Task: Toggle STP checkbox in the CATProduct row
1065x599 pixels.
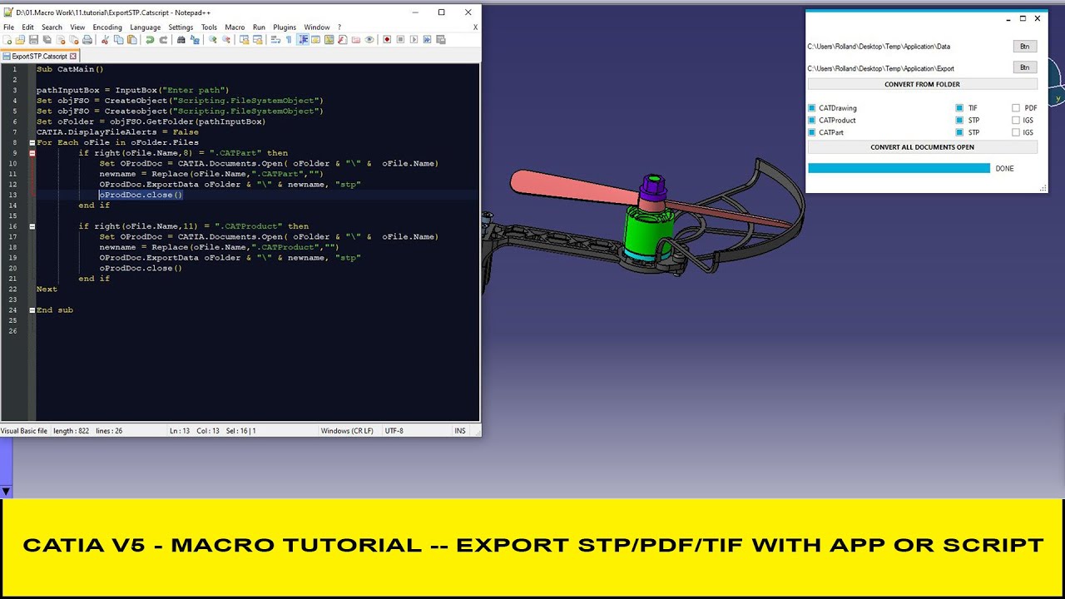Action: point(959,121)
